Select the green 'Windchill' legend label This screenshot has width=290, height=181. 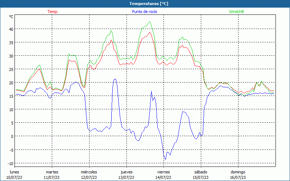click(x=236, y=12)
